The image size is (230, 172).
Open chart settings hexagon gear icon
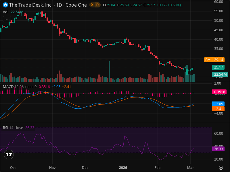pos(221,168)
